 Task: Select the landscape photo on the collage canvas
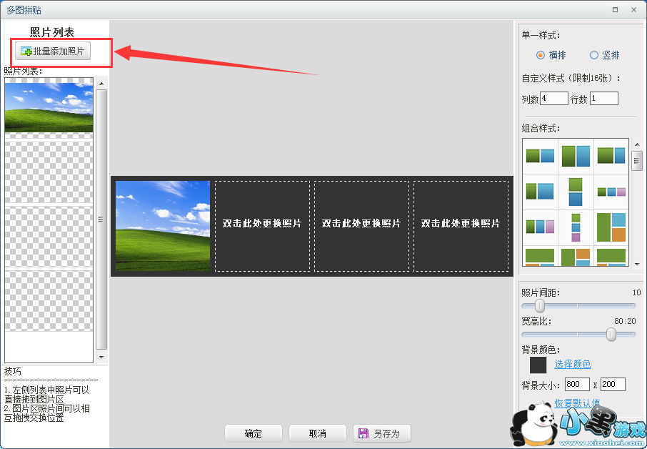(163, 226)
